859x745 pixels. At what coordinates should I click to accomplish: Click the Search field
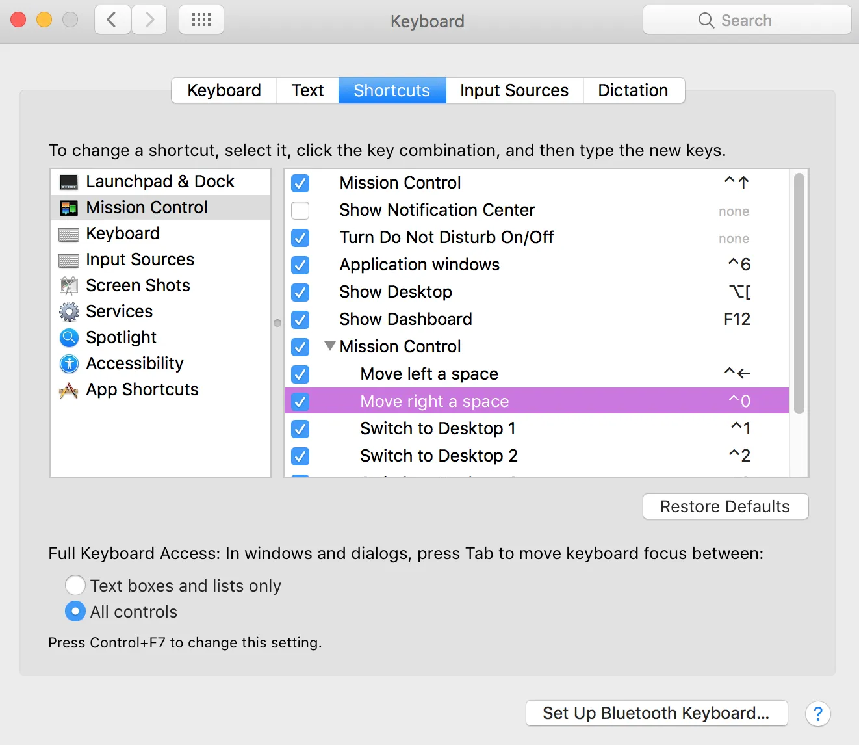pos(747,20)
